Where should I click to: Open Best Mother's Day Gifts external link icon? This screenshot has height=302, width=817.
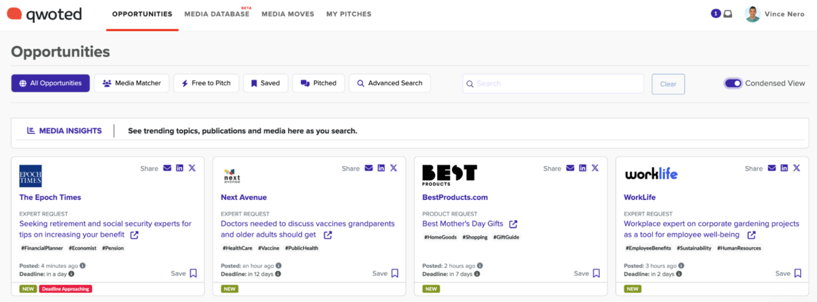[x=513, y=224]
